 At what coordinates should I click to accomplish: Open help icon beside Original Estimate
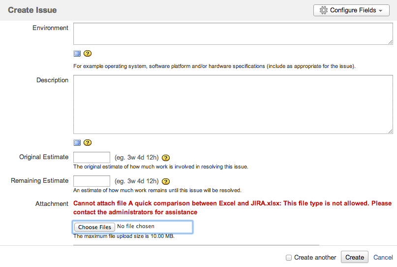coord(166,158)
